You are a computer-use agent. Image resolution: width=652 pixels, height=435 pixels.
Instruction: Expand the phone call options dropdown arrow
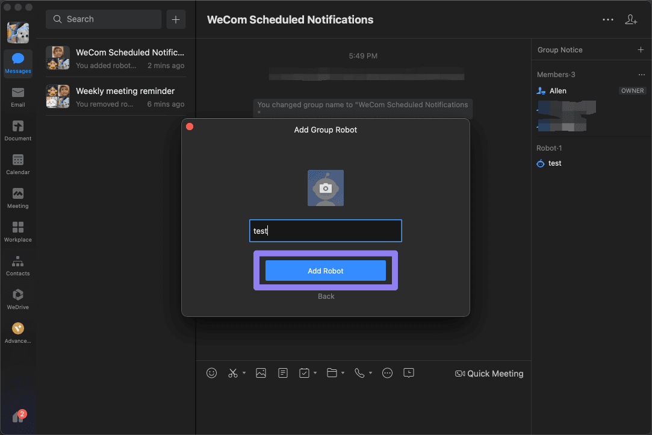click(x=370, y=374)
